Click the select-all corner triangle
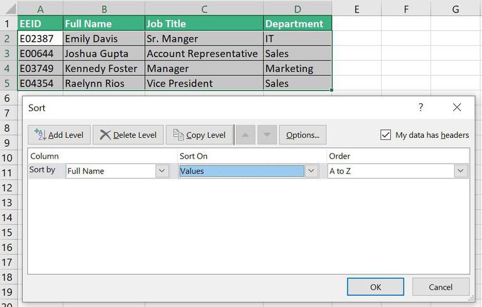Screen dimensions: 482x307 point(9,9)
